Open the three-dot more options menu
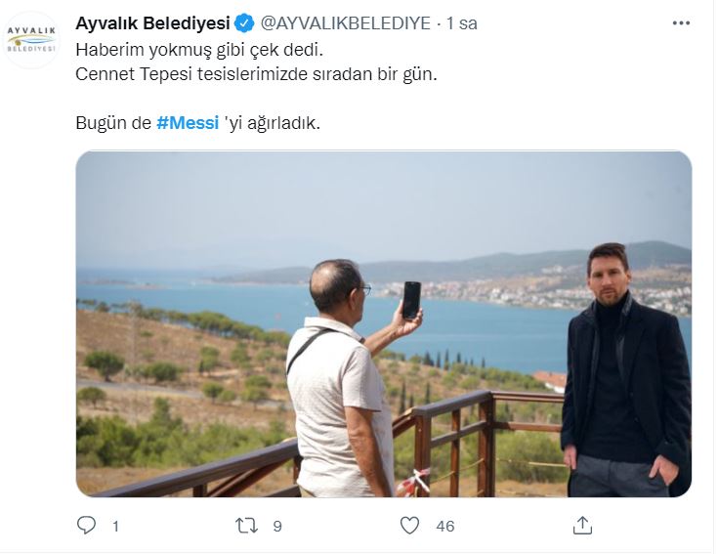 [681, 22]
